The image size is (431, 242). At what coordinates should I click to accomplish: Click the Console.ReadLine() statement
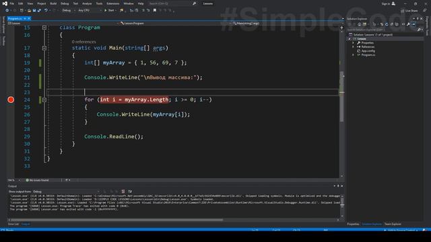[114, 136]
